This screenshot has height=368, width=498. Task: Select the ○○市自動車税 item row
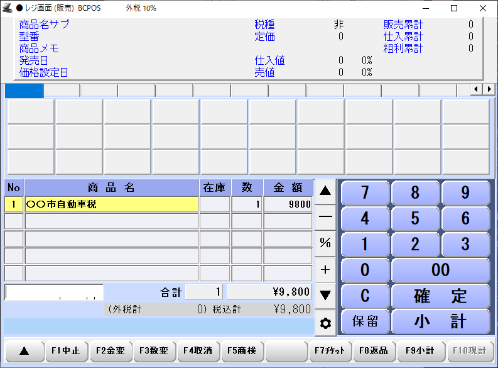coord(111,204)
